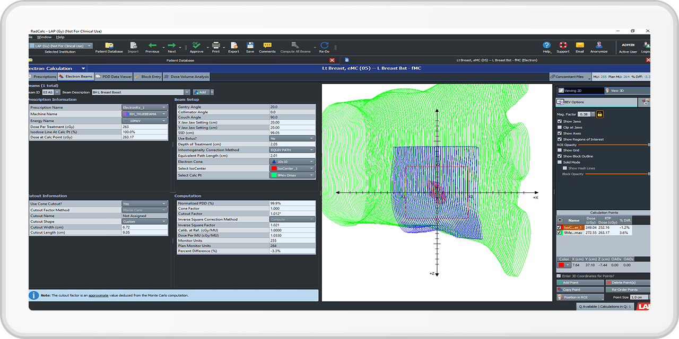This screenshot has height=339, width=679.
Task: Enable the Show Grid checkbox
Action: pyautogui.click(x=560, y=150)
